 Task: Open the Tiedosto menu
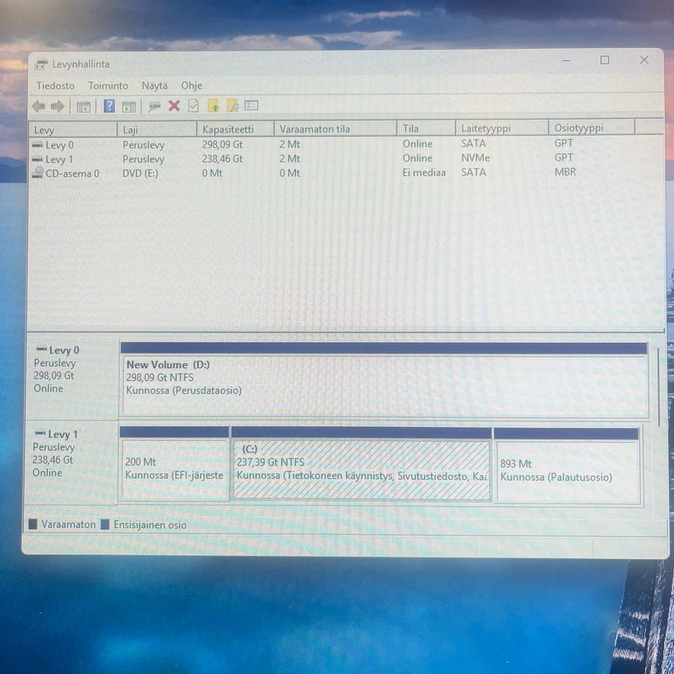(x=55, y=86)
